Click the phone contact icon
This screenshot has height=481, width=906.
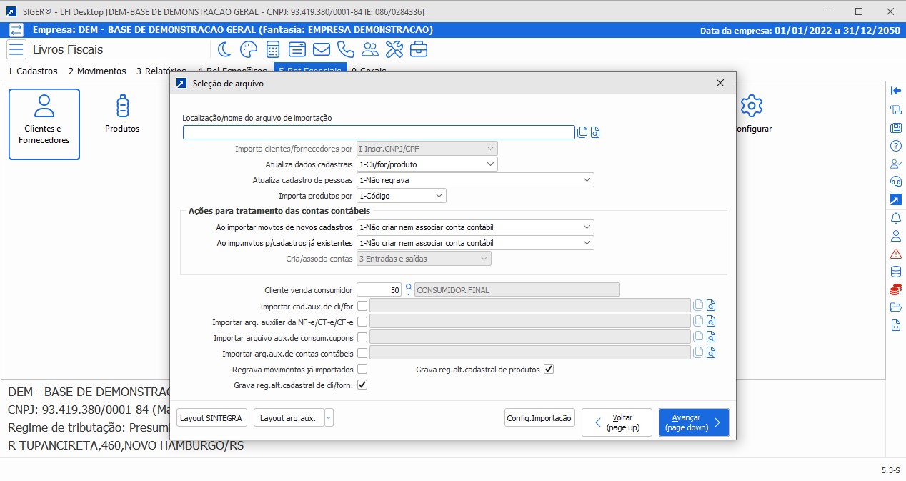coord(346,49)
